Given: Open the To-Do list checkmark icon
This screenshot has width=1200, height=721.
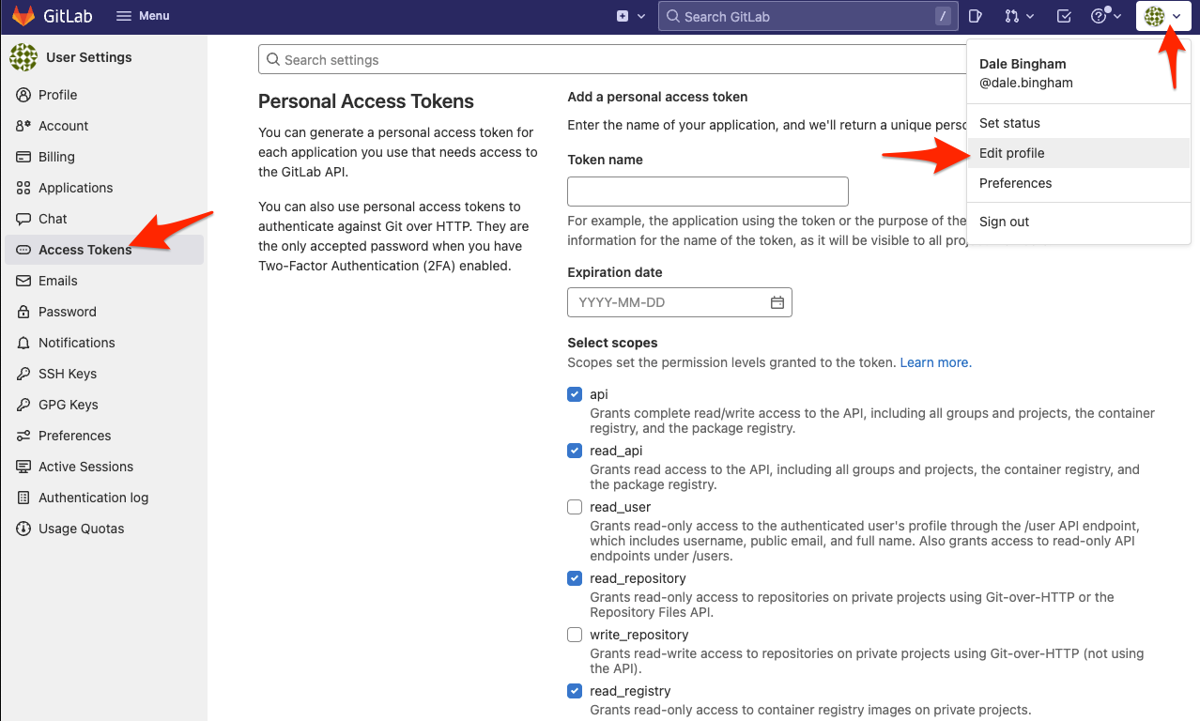Looking at the screenshot, I should pyautogui.click(x=1064, y=16).
